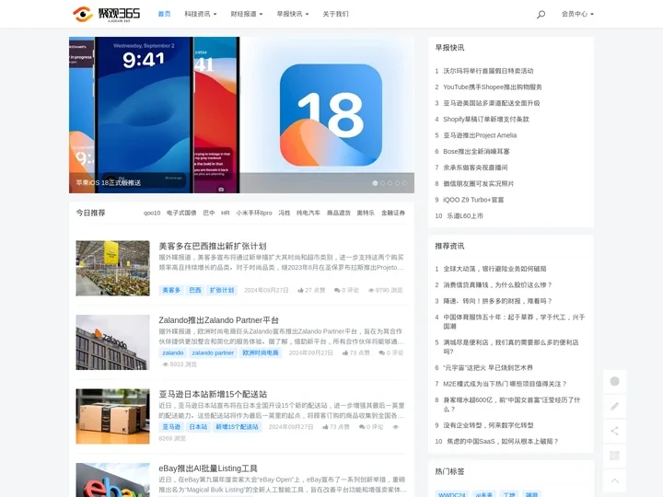Click the views eye icon on 美客多 article
This screenshot has height=497, width=663.
click(x=371, y=290)
